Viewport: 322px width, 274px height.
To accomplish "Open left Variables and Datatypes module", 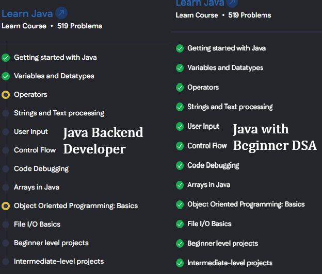I will pos(54,76).
